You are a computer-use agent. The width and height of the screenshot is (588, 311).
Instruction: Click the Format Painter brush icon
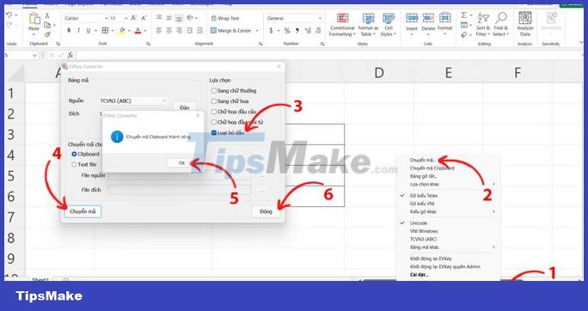[x=47, y=34]
